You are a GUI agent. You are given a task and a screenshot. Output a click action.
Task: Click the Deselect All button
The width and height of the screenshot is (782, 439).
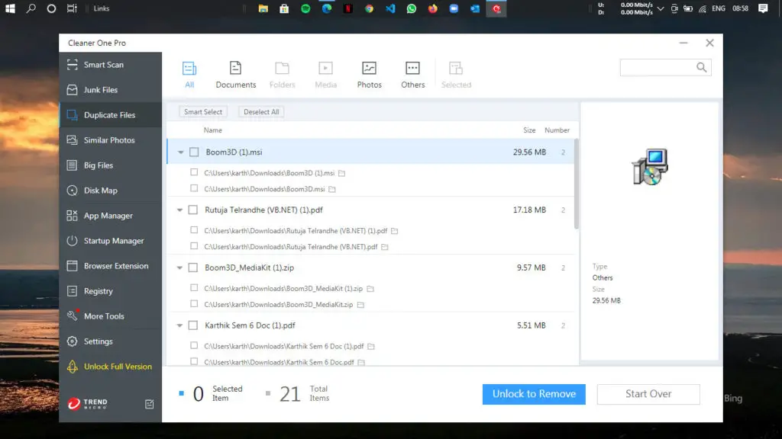[261, 112]
